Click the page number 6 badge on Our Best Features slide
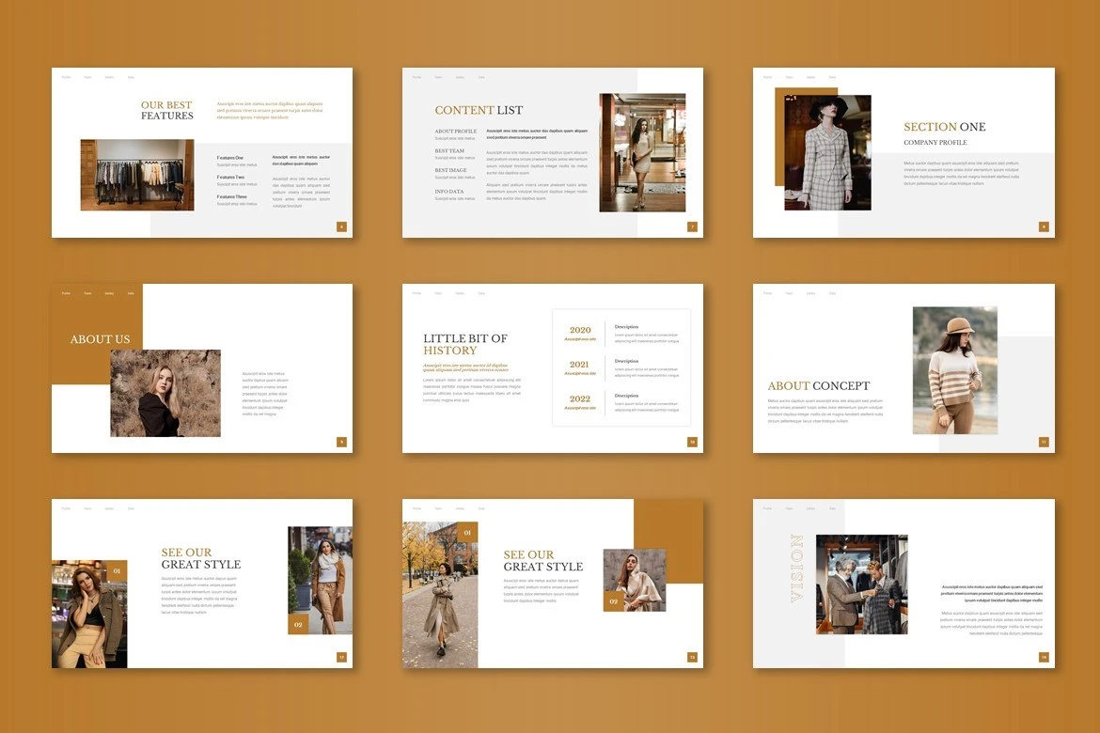Screen dimensions: 1100x733 (x=341, y=226)
